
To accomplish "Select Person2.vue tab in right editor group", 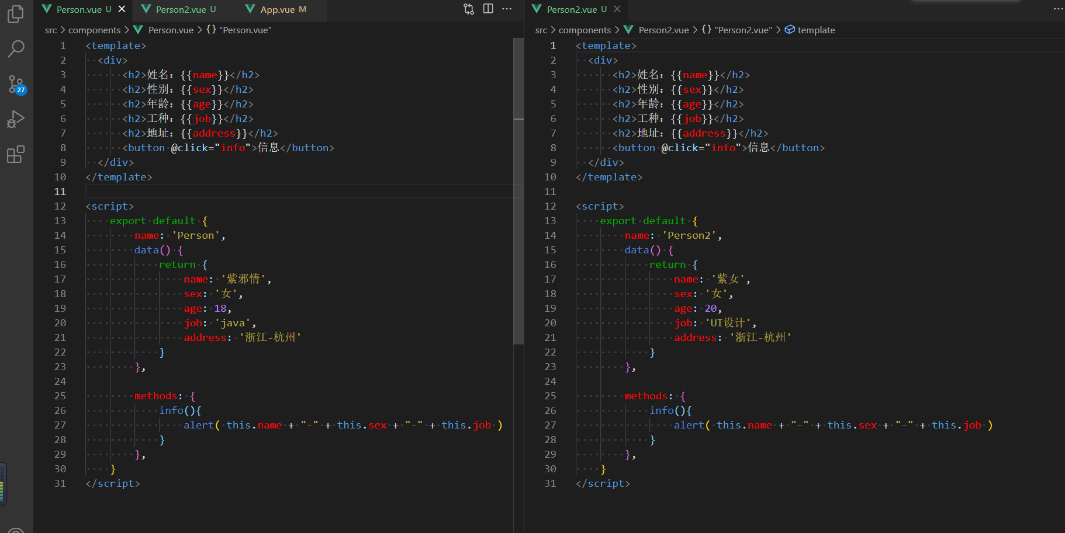I will point(576,9).
